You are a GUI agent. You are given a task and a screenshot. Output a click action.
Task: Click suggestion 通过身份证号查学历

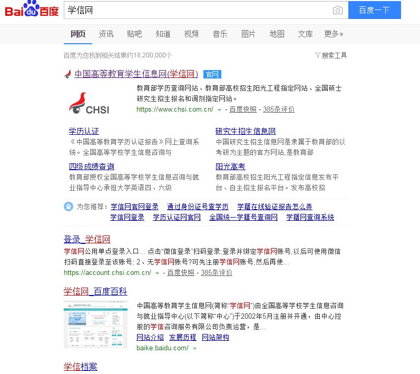click(198, 206)
